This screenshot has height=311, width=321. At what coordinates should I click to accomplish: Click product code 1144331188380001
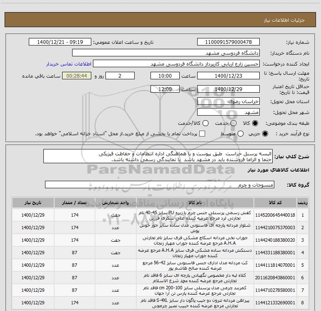[275, 253]
